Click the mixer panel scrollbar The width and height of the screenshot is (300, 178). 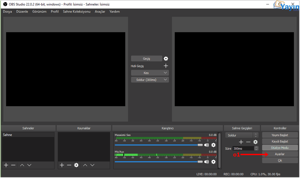click(x=220, y=150)
